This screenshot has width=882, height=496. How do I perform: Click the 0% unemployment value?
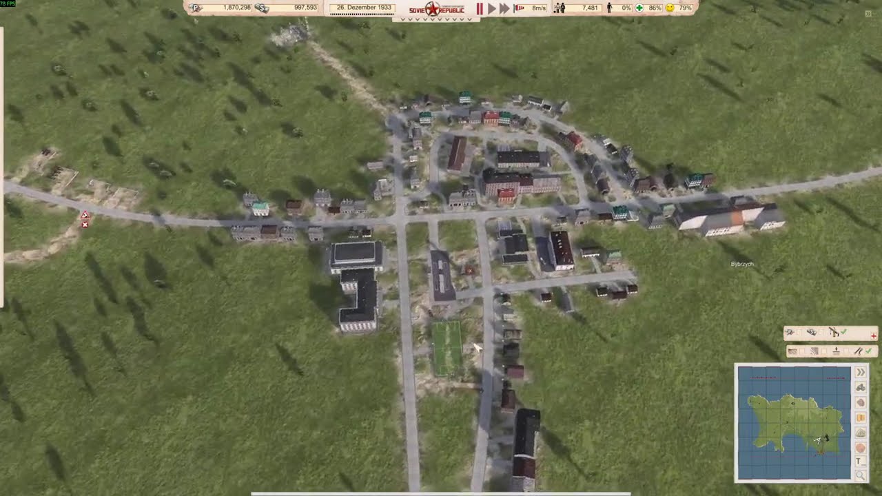click(626, 8)
